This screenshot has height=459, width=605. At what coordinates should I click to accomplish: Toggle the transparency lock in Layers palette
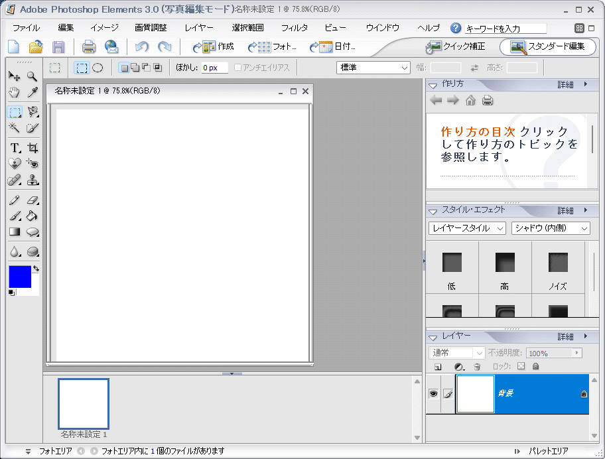521,367
